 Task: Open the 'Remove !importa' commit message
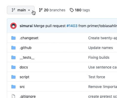(103, 87)
